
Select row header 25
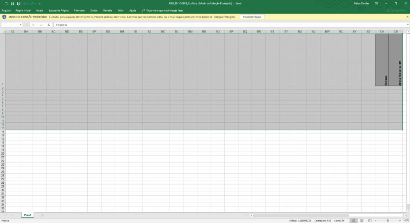click(3, 172)
